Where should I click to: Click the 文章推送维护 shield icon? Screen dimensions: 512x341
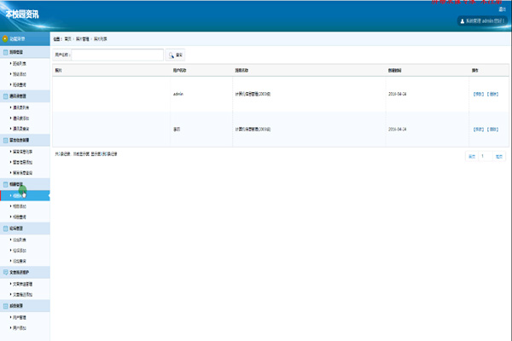tap(5, 272)
